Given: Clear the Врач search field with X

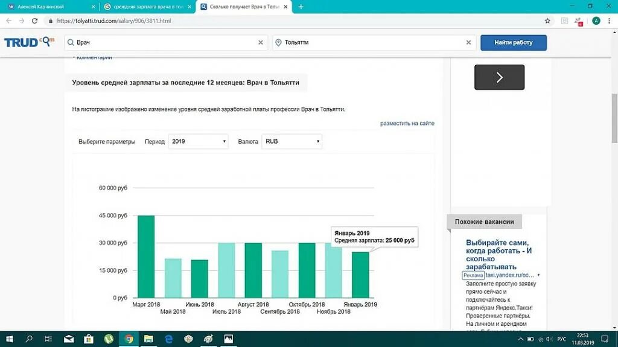Looking at the screenshot, I should point(261,43).
